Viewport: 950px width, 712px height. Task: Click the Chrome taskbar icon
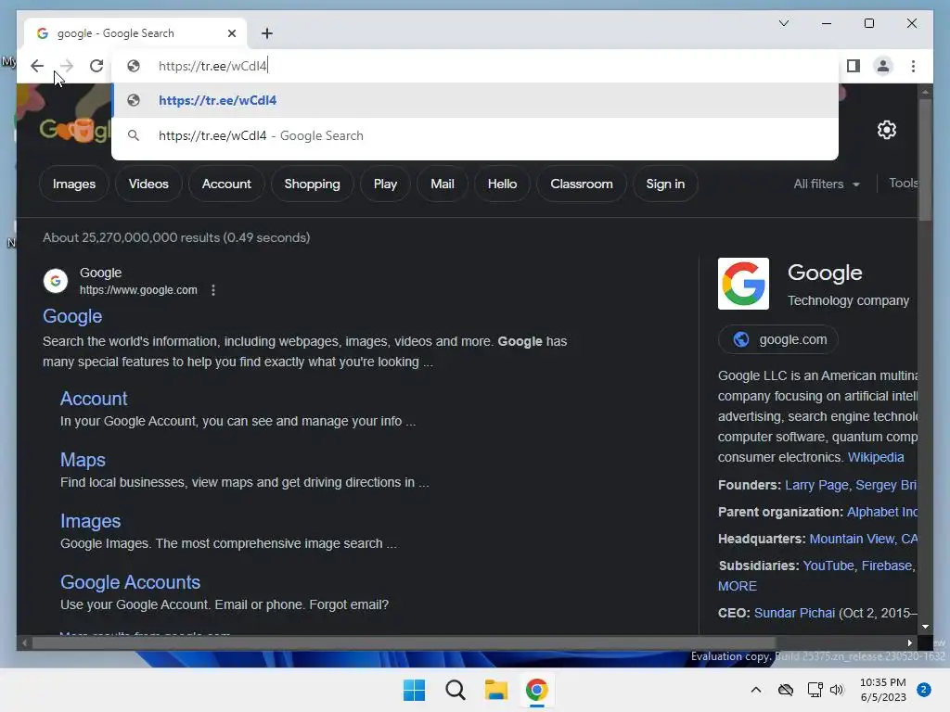coord(536,690)
